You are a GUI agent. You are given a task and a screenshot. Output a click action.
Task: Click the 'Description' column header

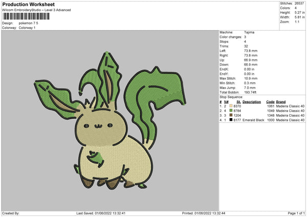pyautogui.click(x=252, y=102)
